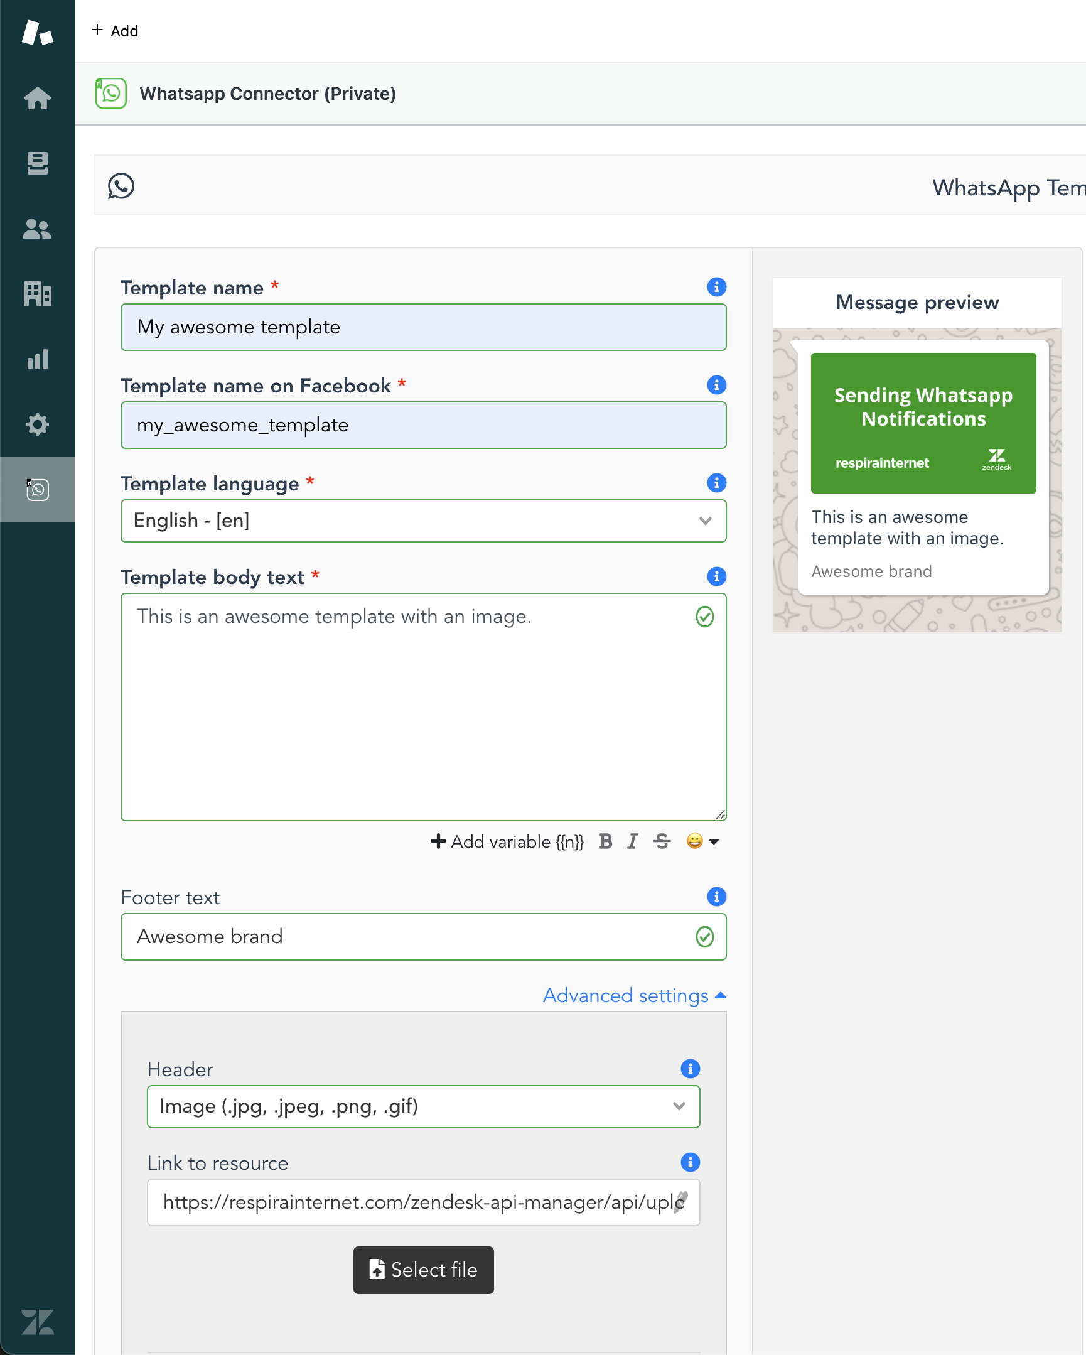Apply bold formatting to body text
The height and width of the screenshot is (1355, 1086).
(x=605, y=841)
